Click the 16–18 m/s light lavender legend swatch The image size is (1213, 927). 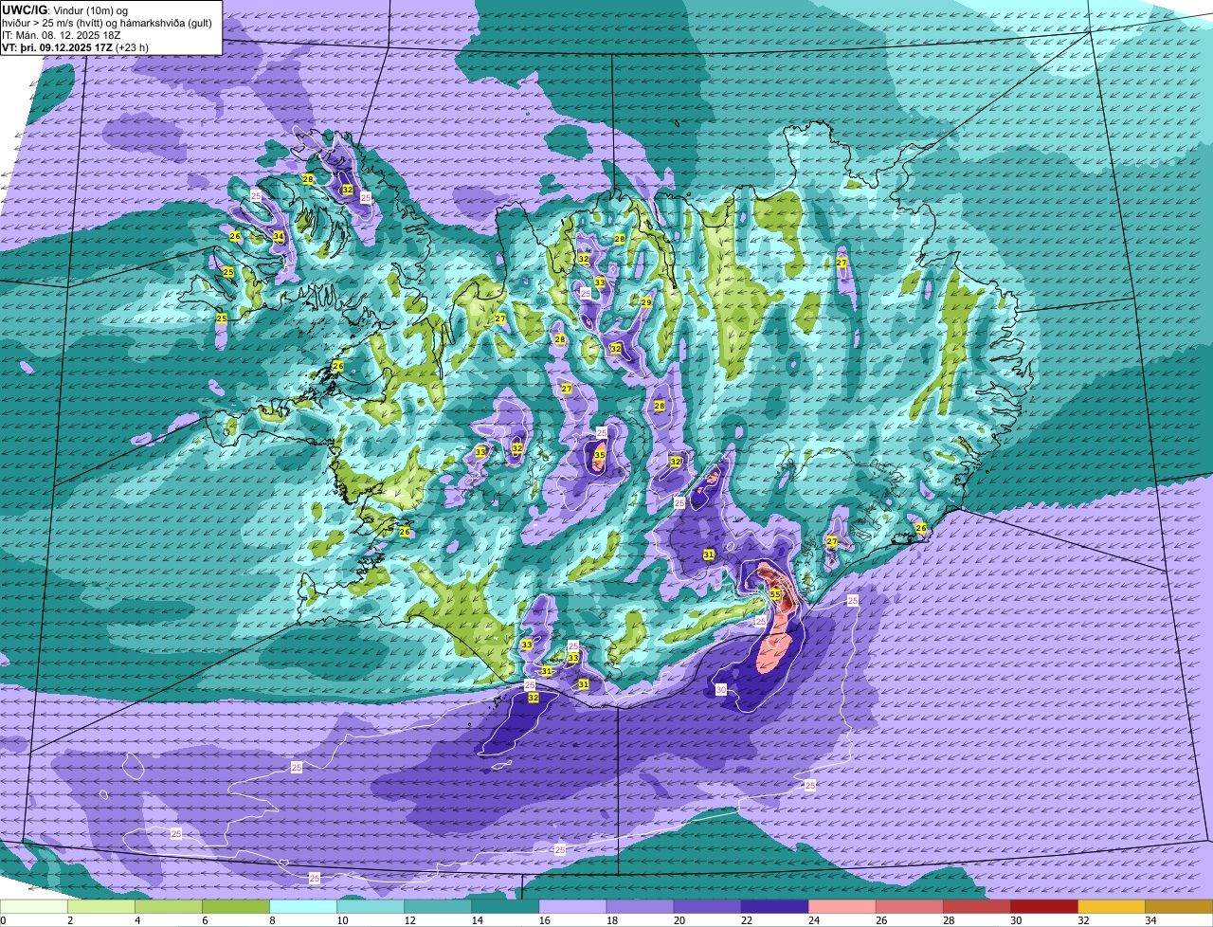point(572,907)
